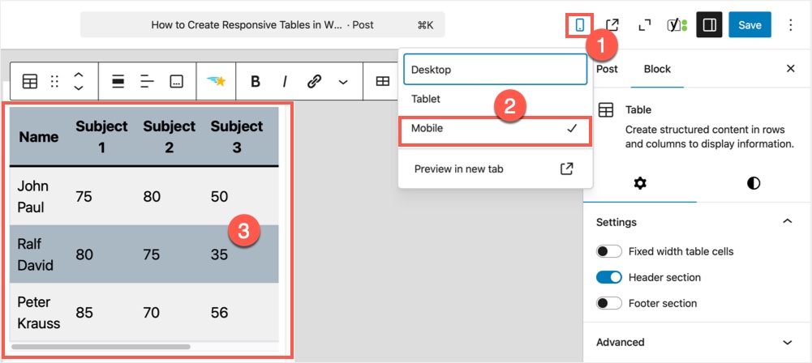Screen dimensions: 812x363
Task: Click Peter Krauss's score 56
Action: pos(220,312)
